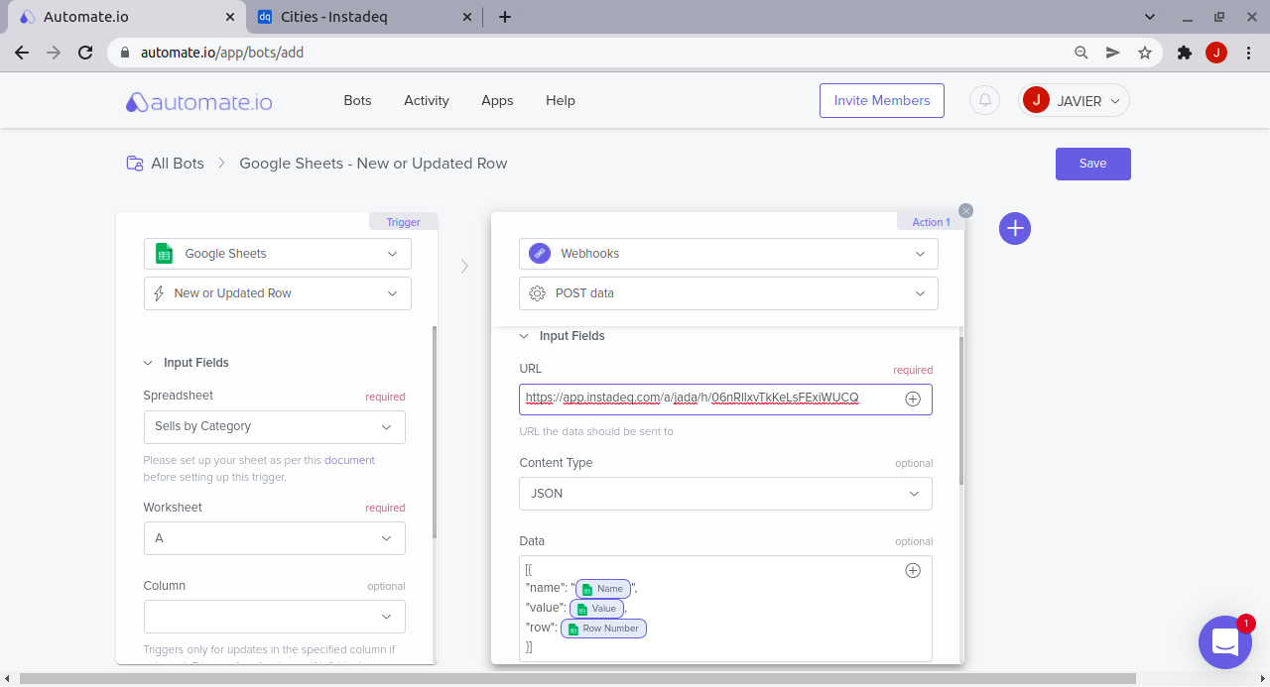Bookmark this page with the star
1270x687 pixels.
pos(1145,53)
